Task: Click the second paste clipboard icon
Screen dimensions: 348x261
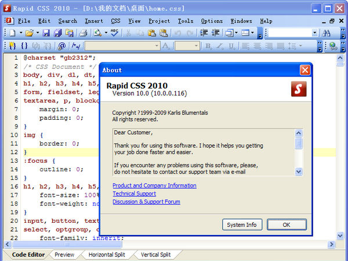Action: point(164,33)
